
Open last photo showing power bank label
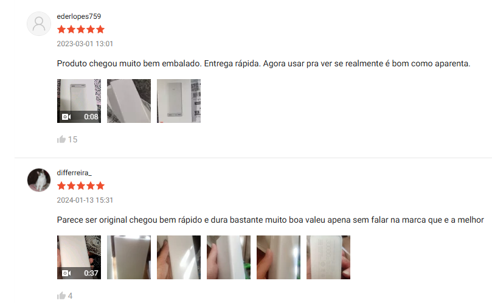(328, 257)
